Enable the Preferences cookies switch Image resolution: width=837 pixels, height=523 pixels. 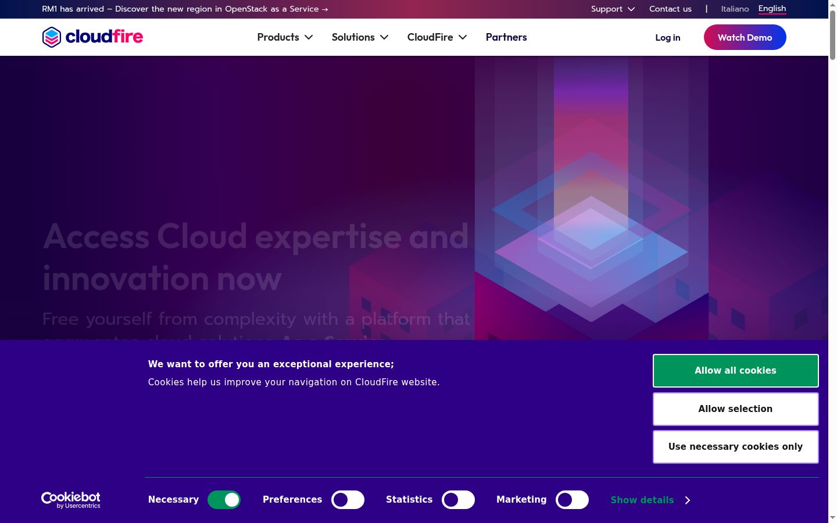[x=348, y=500]
